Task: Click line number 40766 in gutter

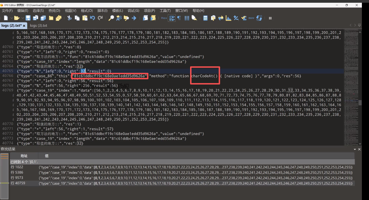Action: point(8,76)
